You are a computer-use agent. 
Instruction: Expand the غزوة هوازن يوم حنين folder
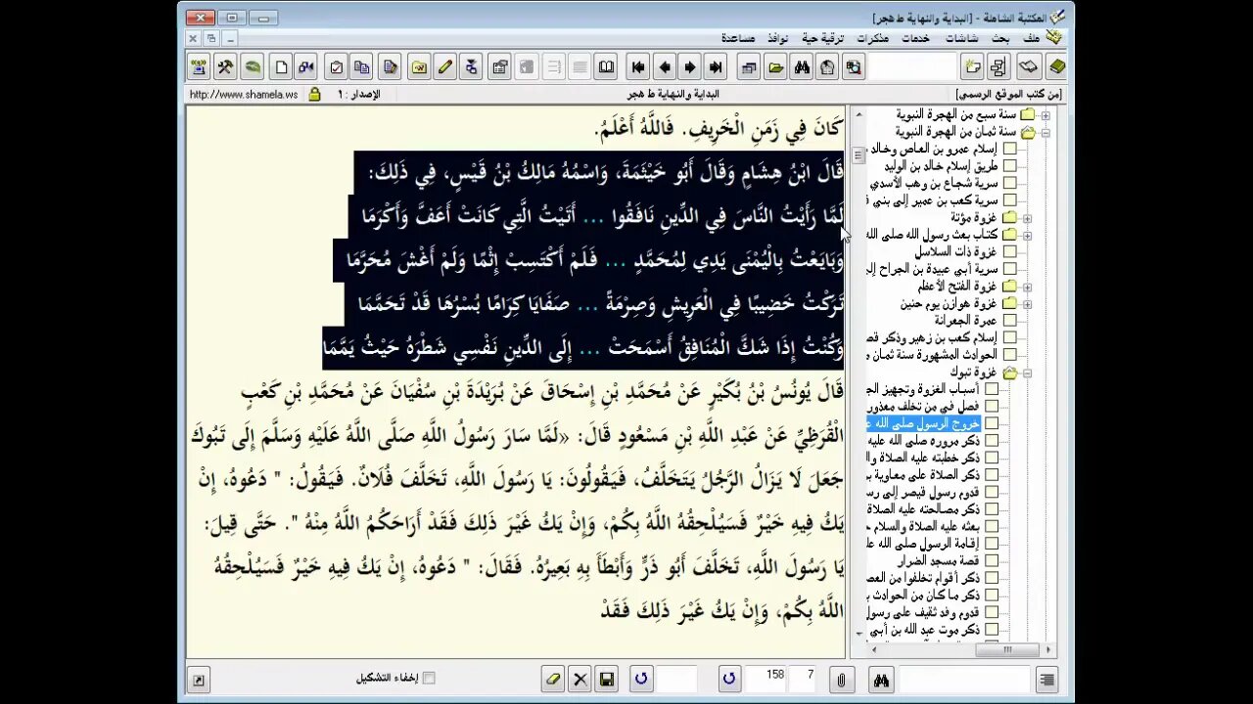pos(1027,303)
